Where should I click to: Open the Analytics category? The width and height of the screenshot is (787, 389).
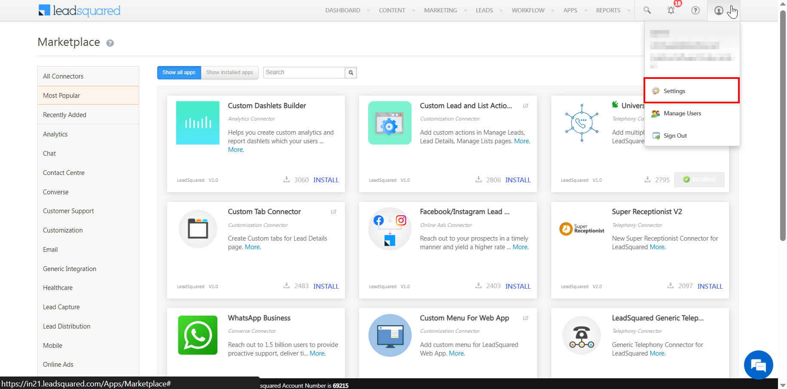pyautogui.click(x=88, y=134)
